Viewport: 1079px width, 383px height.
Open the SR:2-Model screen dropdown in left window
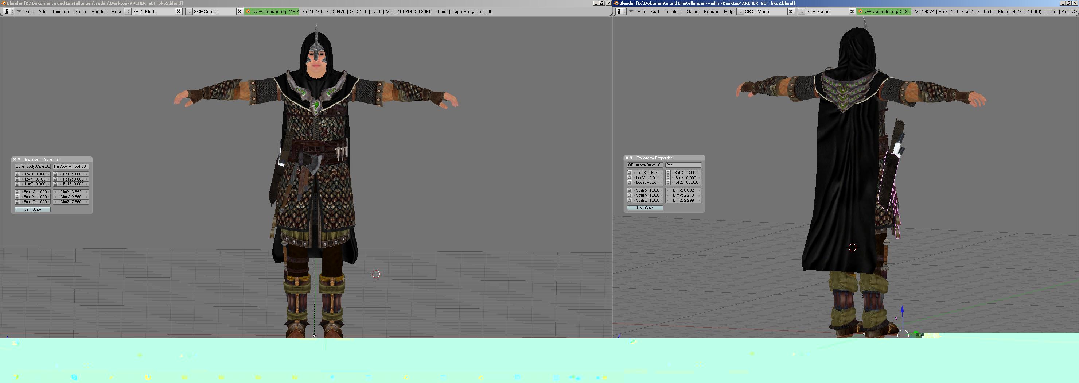tap(128, 12)
